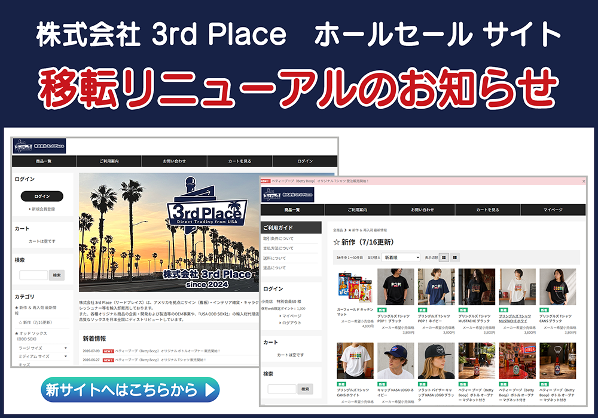Screen dimensions: 598x418
Task: Open Pringles MUSTACHE black T-shirt image
Action: [x=477, y=287]
